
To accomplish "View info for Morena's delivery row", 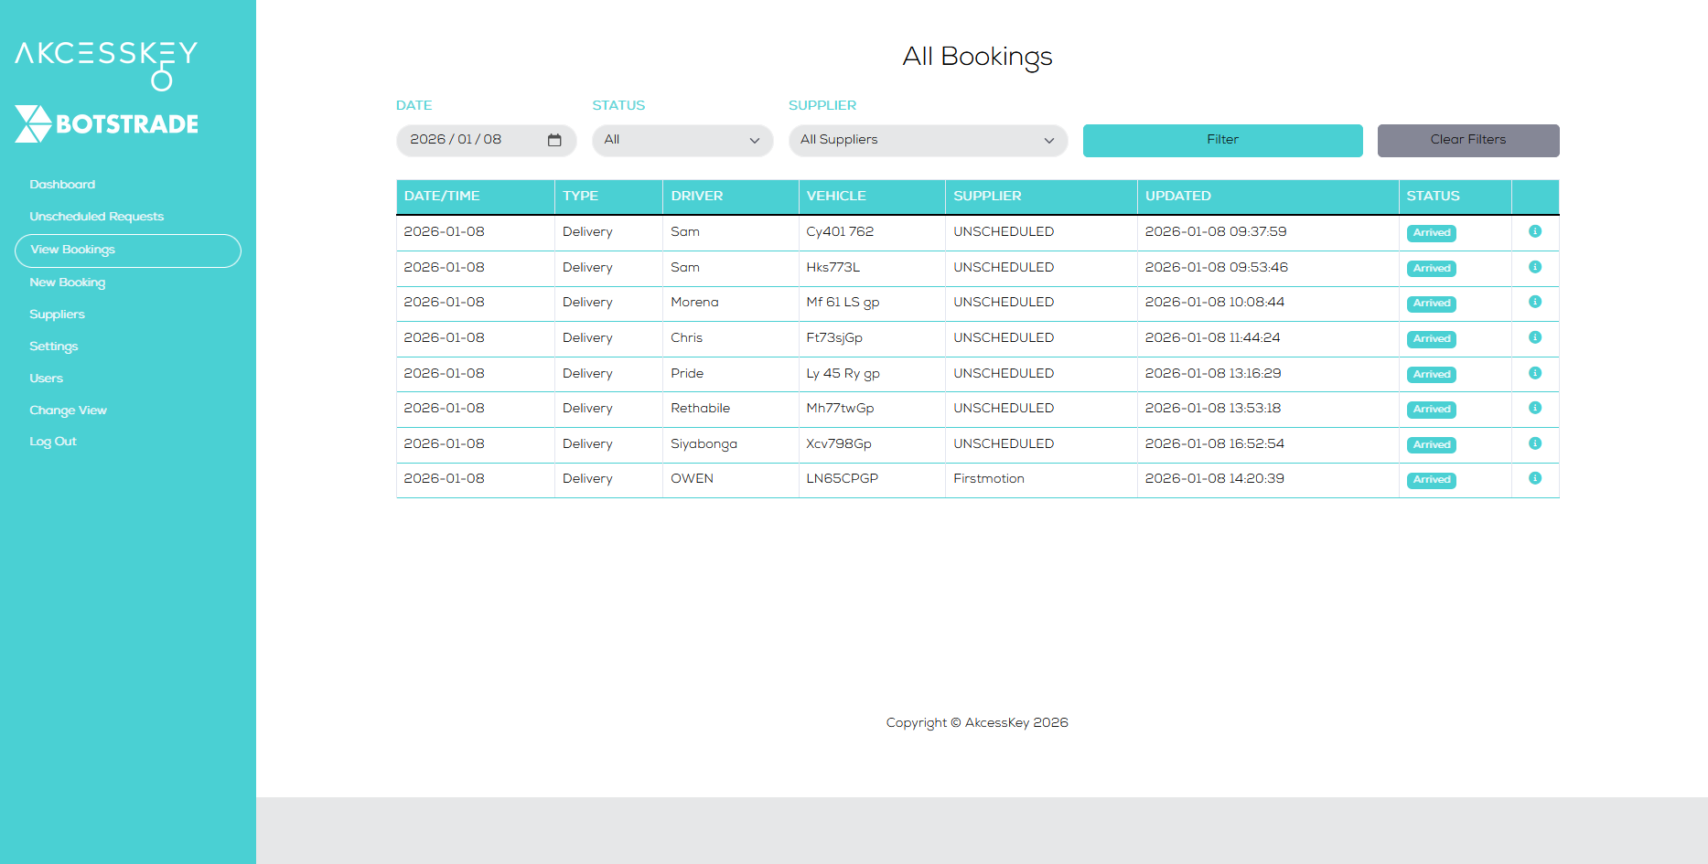I will tap(1536, 303).
